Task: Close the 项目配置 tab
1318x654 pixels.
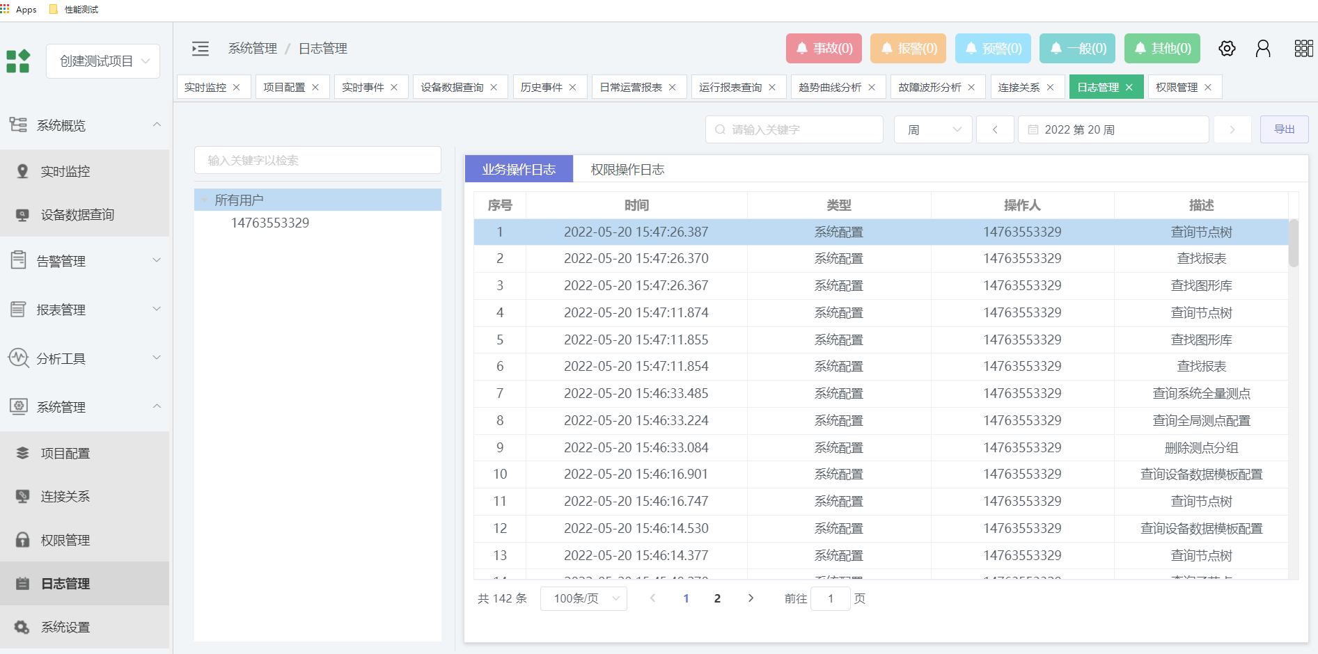Action: [315, 87]
